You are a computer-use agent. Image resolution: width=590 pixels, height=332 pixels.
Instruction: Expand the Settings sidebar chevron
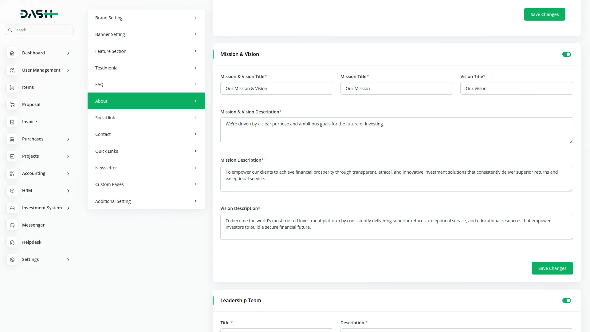[68, 260]
